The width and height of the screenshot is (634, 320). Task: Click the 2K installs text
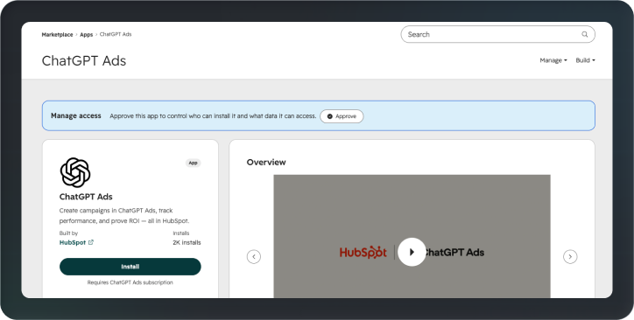(x=187, y=242)
